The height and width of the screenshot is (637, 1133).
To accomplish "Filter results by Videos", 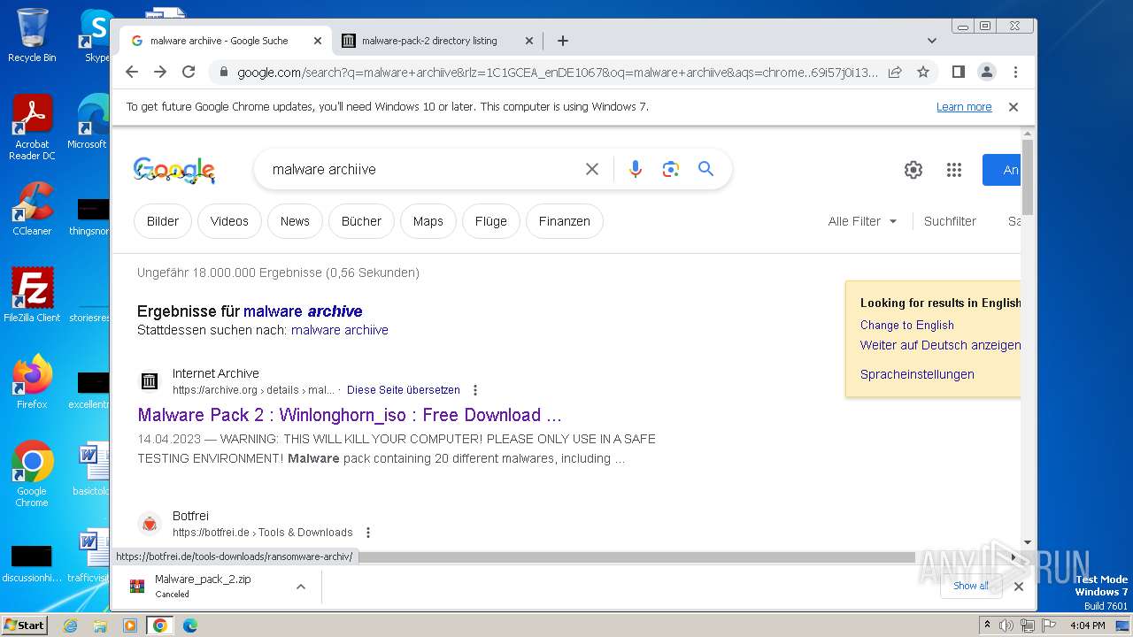I will pyautogui.click(x=229, y=221).
